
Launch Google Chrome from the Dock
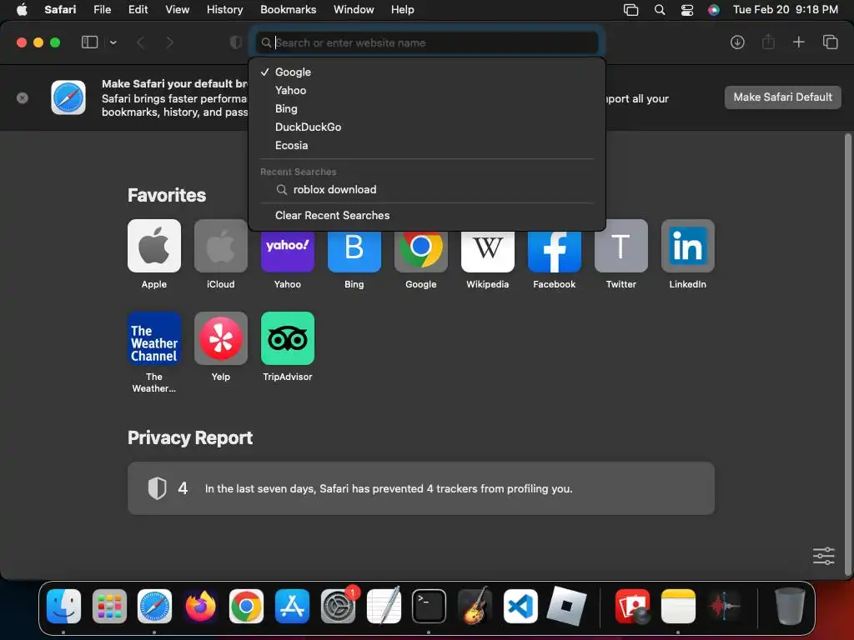[246, 606]
